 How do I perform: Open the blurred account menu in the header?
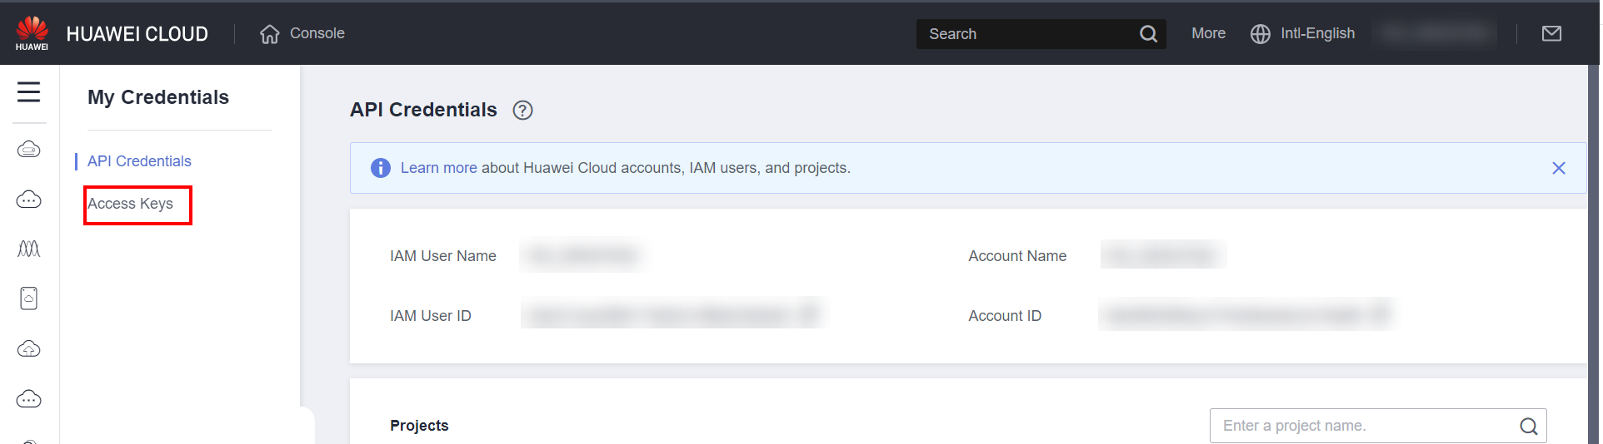click(1435, 34)
